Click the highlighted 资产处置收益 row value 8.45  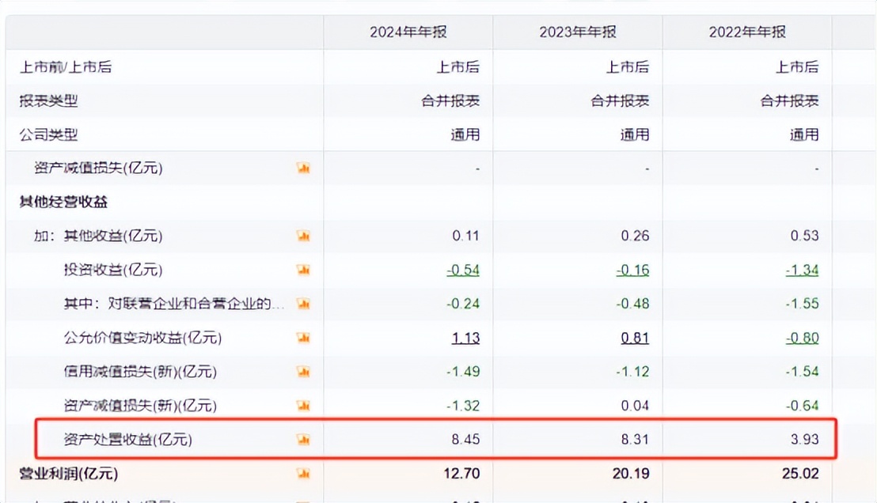pyautogui.click(x=469, y=439)
